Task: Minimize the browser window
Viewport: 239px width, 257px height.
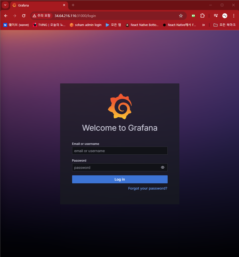Action: tap(211, 5)
